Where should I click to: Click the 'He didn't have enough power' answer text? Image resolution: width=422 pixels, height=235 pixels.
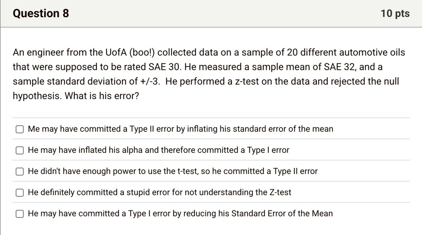[x=173, y=171]
